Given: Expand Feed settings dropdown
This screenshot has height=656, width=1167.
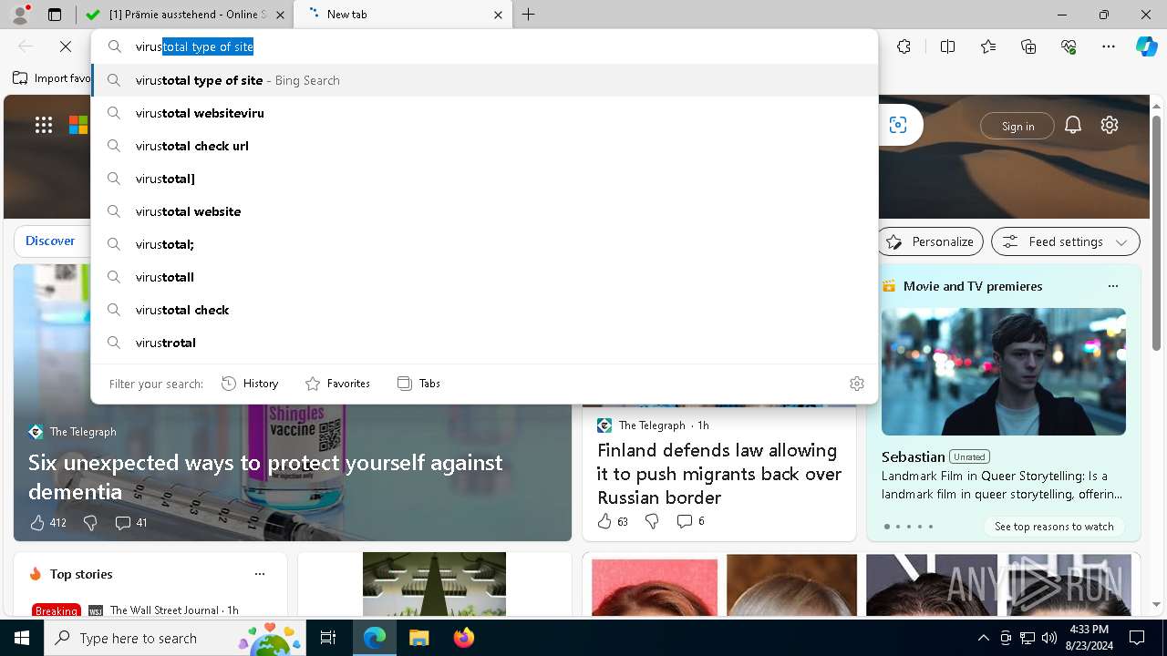Looking at the screenshot, I should point(1066,241).
